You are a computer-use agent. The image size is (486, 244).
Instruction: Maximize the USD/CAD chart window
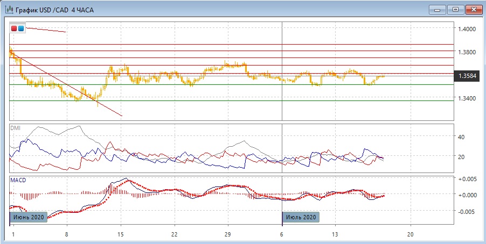455,9
